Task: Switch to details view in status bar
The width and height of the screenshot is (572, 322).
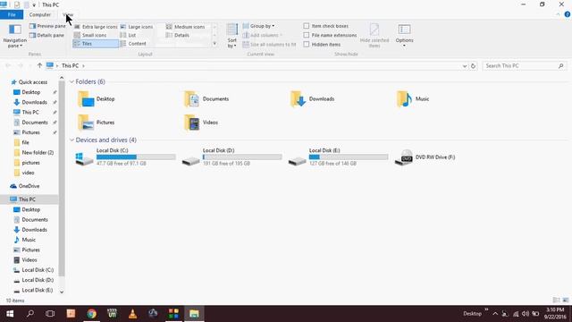Action: click(x=556, y=301)
